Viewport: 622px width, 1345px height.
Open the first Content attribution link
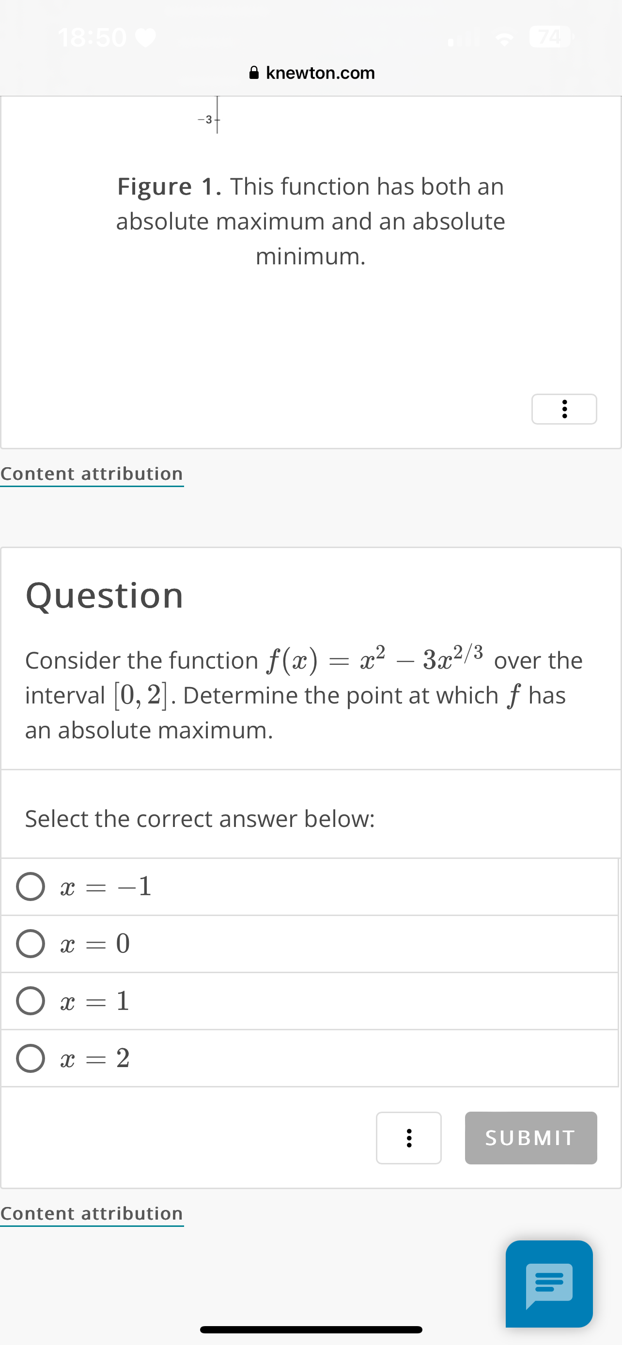pyautogui.click(x=92, y=474)
